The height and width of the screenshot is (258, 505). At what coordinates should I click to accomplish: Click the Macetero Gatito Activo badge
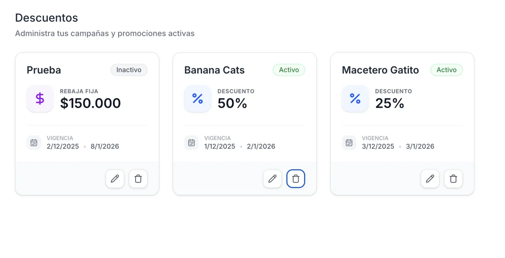447,70
